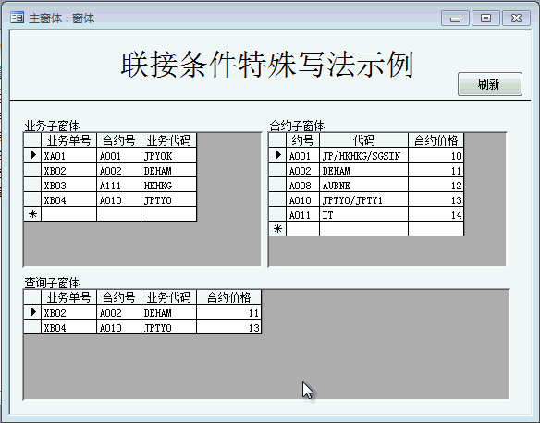
Task: Click the 合约价格 header in 合约子窗体
Action: [436, 140]
